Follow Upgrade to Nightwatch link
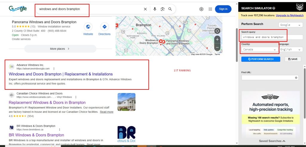 click(x=290, y=16)
